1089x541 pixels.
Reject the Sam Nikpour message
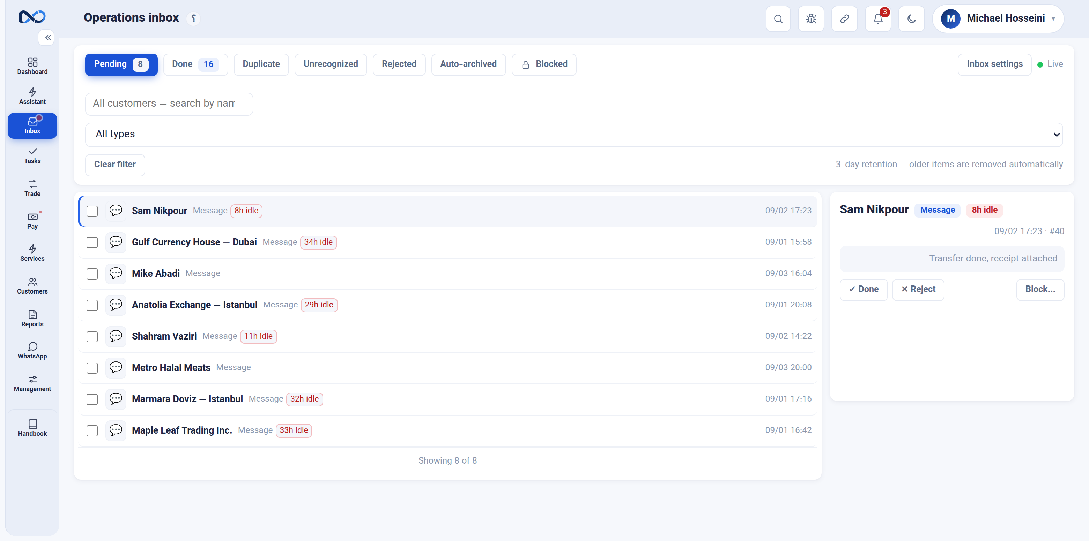(918, 289)
